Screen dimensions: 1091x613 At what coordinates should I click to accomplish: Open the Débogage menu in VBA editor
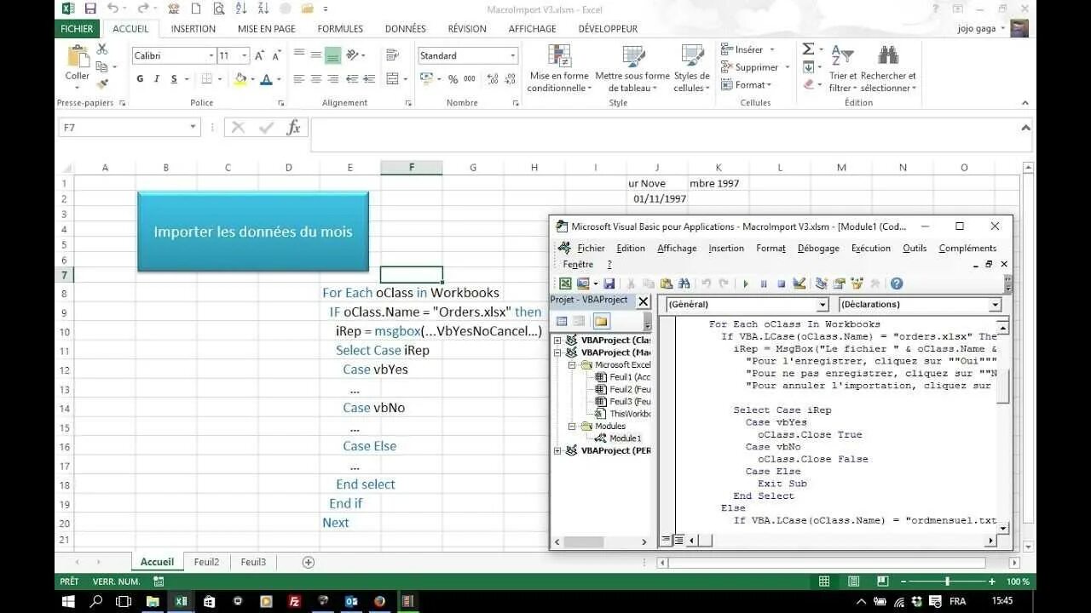818,248
